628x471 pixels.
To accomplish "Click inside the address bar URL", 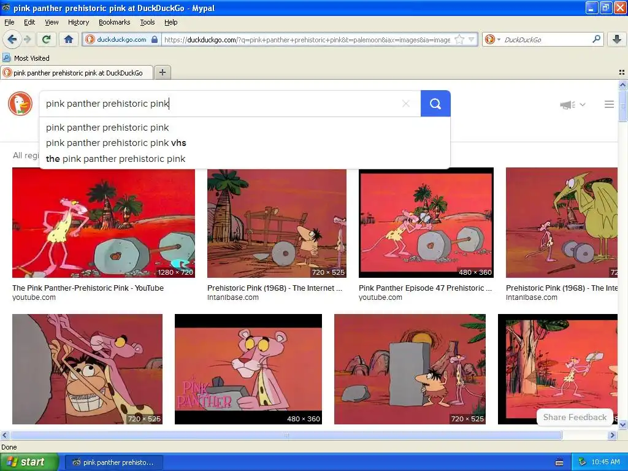I will pos(307,39).
